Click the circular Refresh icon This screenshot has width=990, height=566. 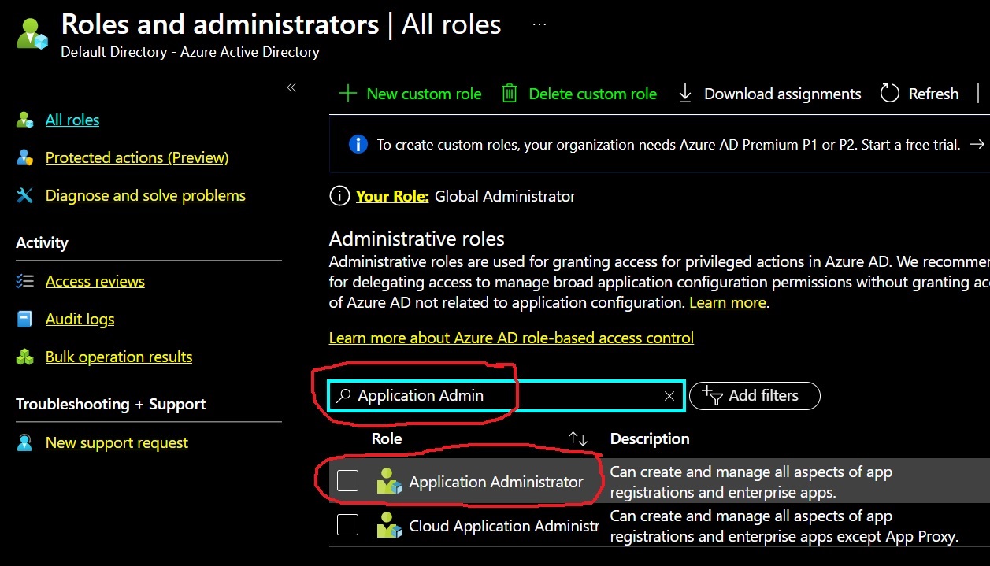(890, 94)
